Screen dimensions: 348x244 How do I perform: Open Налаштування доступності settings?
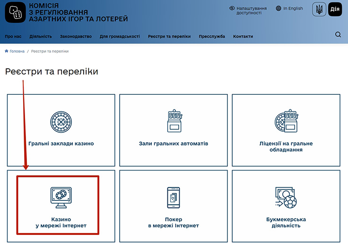point(252,10)
